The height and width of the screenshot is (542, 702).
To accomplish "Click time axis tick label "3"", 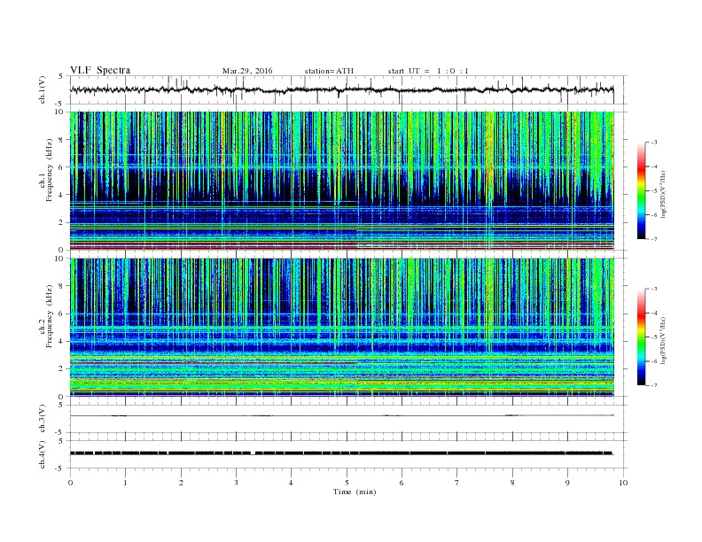I will 236,483.
